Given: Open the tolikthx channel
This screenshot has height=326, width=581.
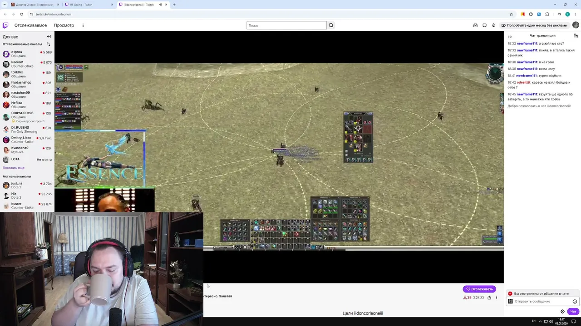Looking at the screenshot, I should 27,74.
